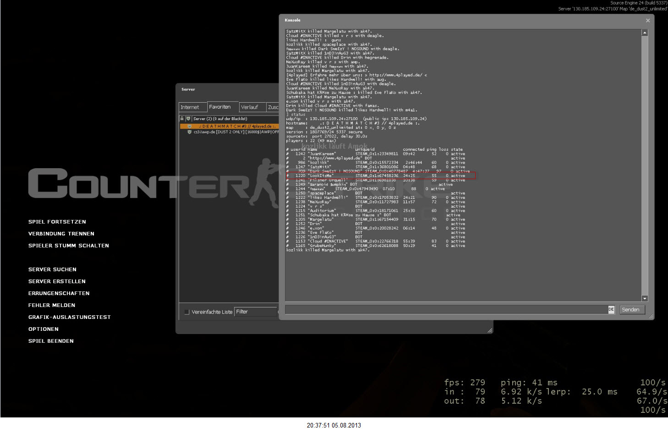Click the 4played.de URL line in console
The image size is (668, 433).
pos(356,75)
